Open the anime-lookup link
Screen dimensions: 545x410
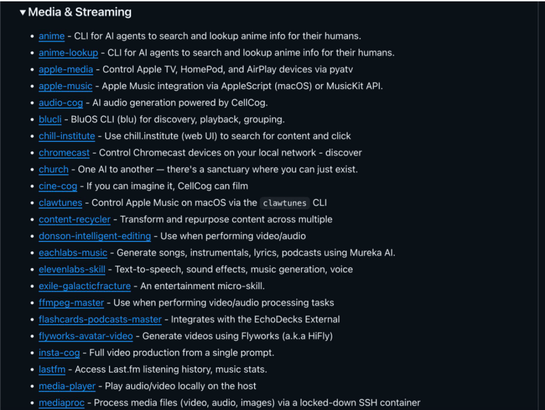tap(68, 53)
